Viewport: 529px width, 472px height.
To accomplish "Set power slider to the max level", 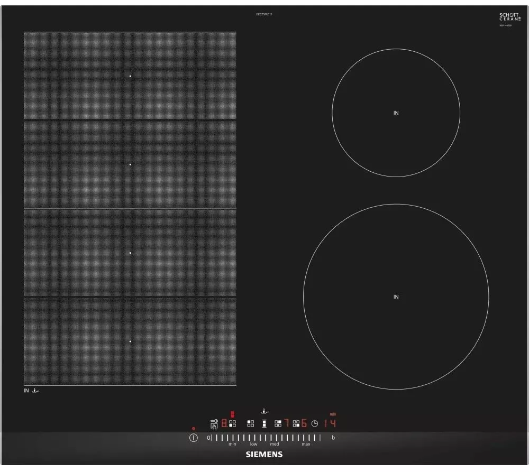I will click(x=306, y=438).
